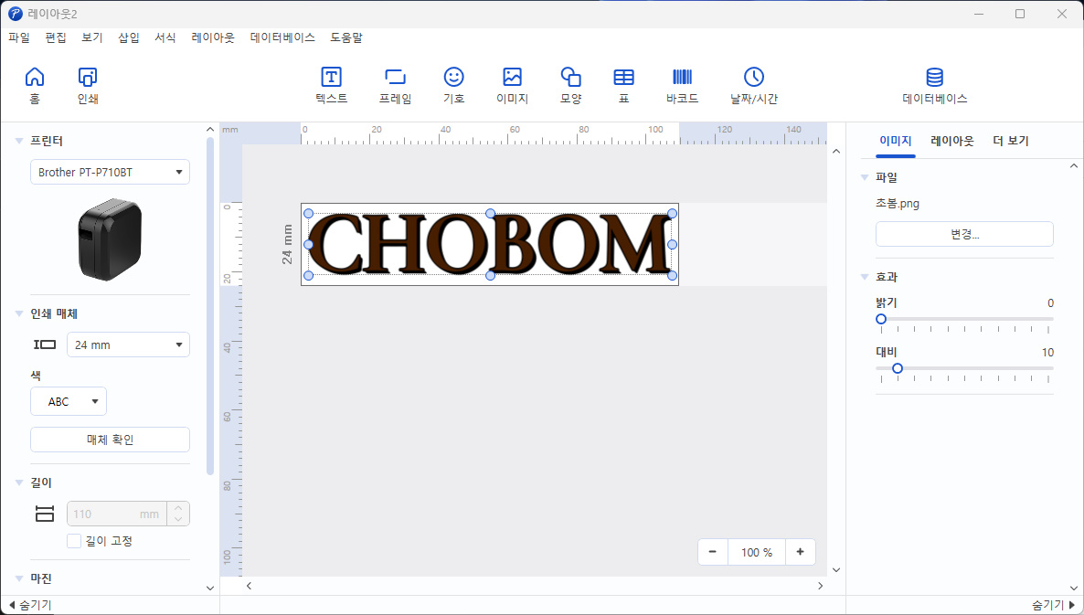The width and height of the screenshot is (1084, 615).
Task: Collapse the 마진 section
Action: (x=19, y=578)
